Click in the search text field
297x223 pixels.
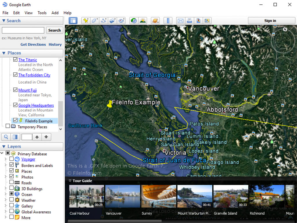(x=23, y=30)
